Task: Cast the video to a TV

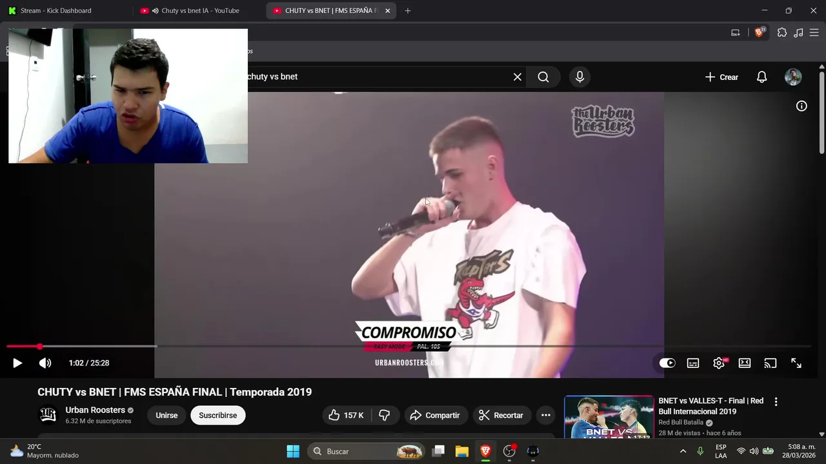Action: tap(771, 363)
